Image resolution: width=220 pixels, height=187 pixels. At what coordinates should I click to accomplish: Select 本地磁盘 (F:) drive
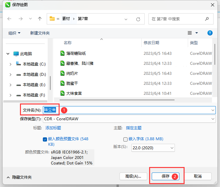[x=34, y=95]
